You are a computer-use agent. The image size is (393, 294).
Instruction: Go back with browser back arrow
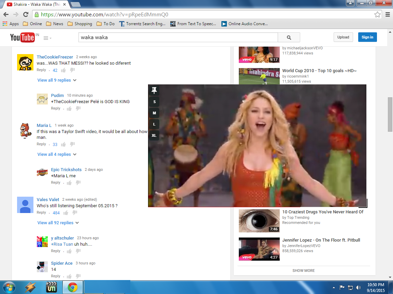pyautogui.click(x=6, y=15)
